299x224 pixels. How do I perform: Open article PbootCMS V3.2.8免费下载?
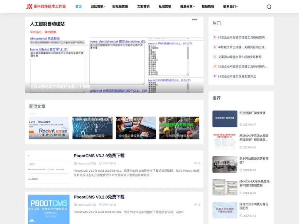click(99, 197)
